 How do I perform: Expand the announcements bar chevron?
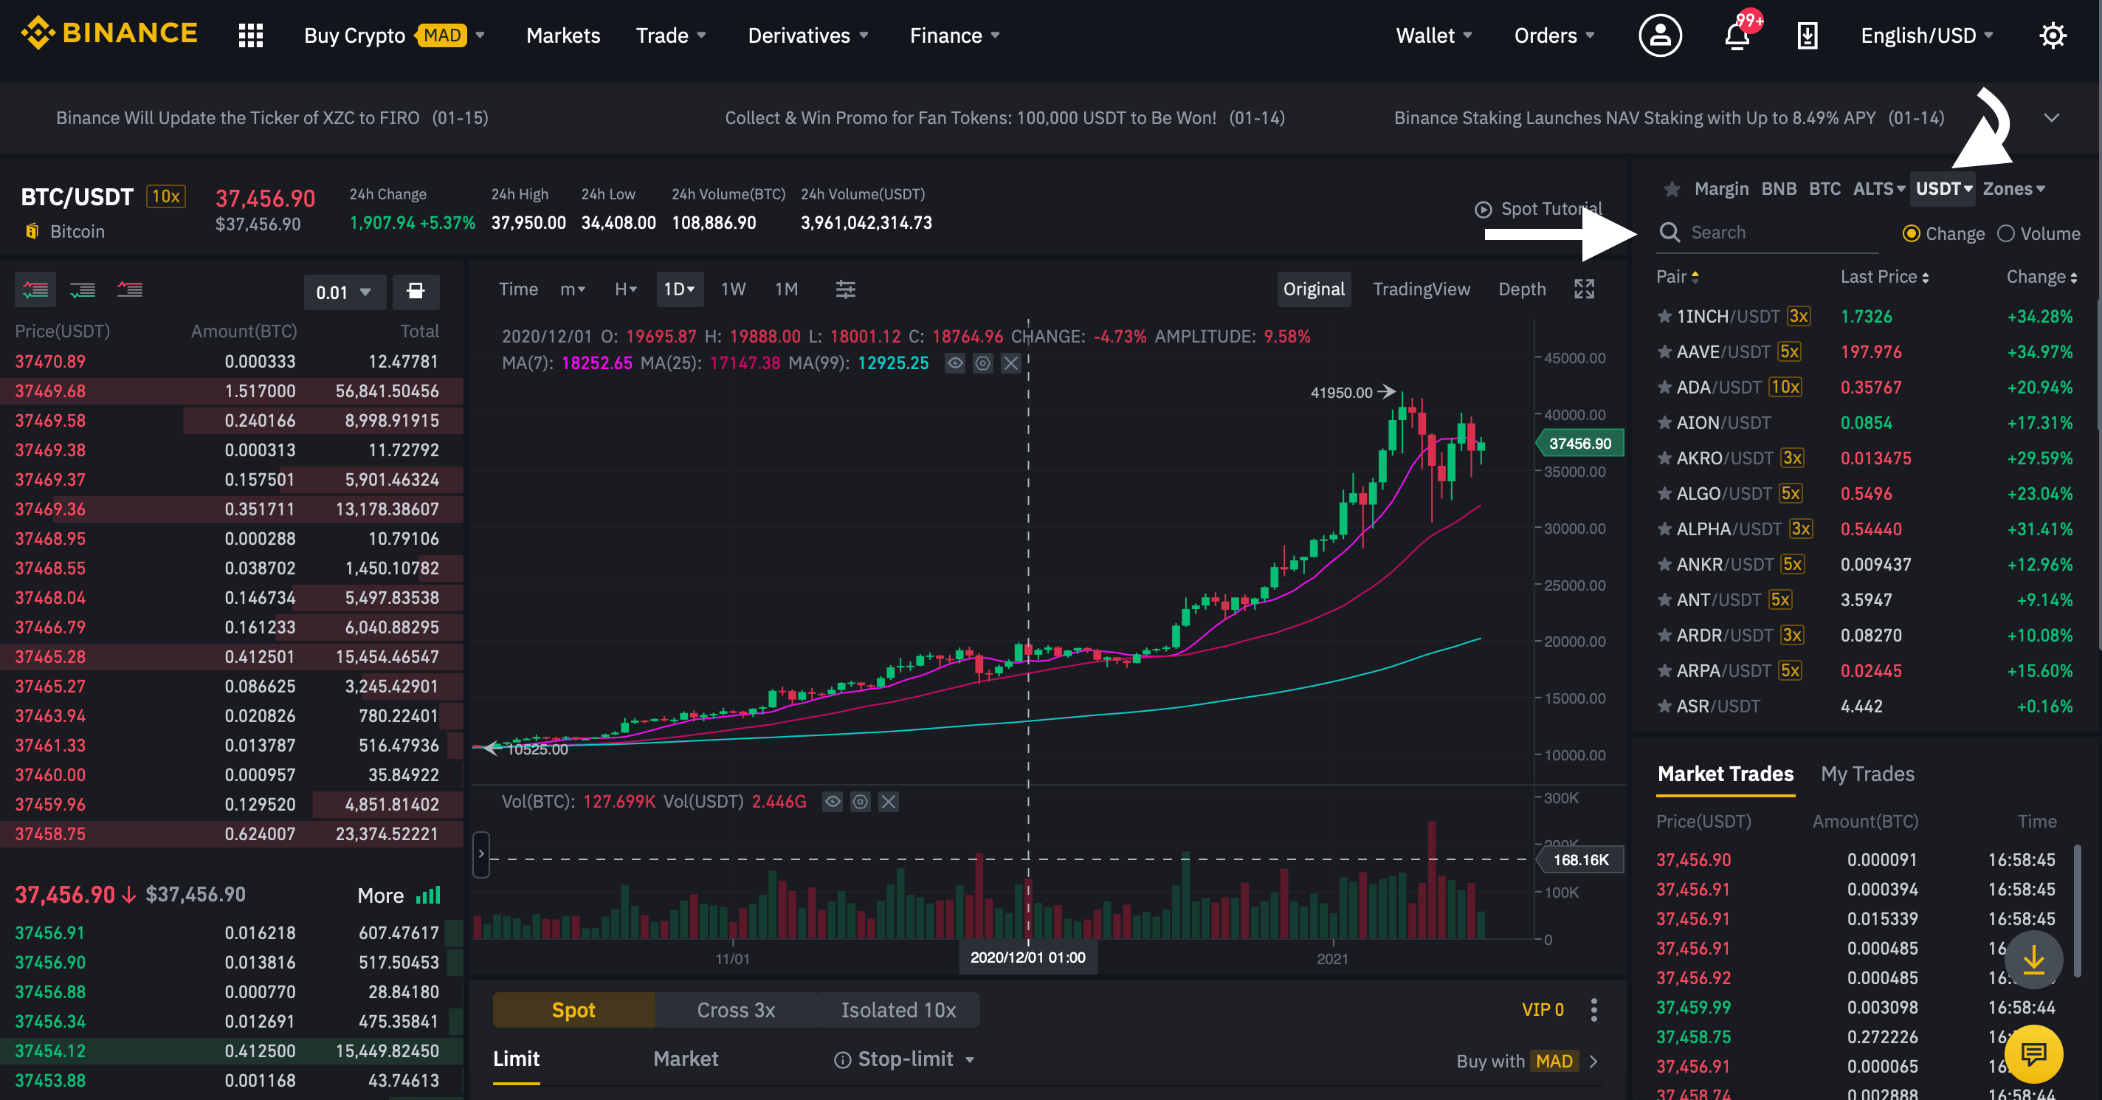[2051, 118]
